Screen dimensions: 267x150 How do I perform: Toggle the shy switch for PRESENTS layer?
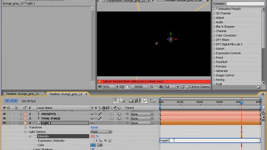click(92, 114)
